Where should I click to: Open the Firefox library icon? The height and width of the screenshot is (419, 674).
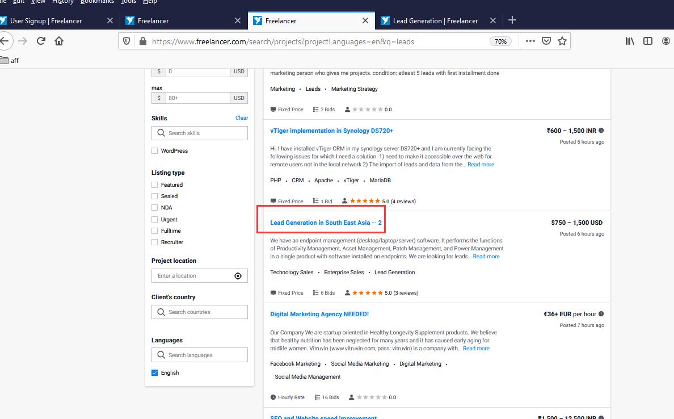(630, 41)
